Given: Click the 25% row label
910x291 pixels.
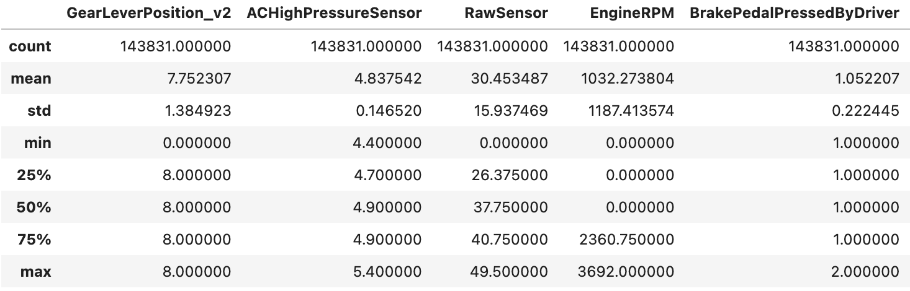Looking at the screenshot, I should [36, 175].
